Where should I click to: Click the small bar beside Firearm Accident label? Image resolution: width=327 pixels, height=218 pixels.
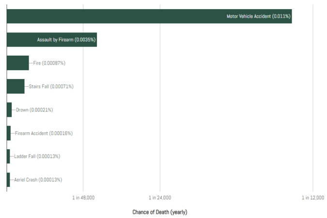[9, 133]
